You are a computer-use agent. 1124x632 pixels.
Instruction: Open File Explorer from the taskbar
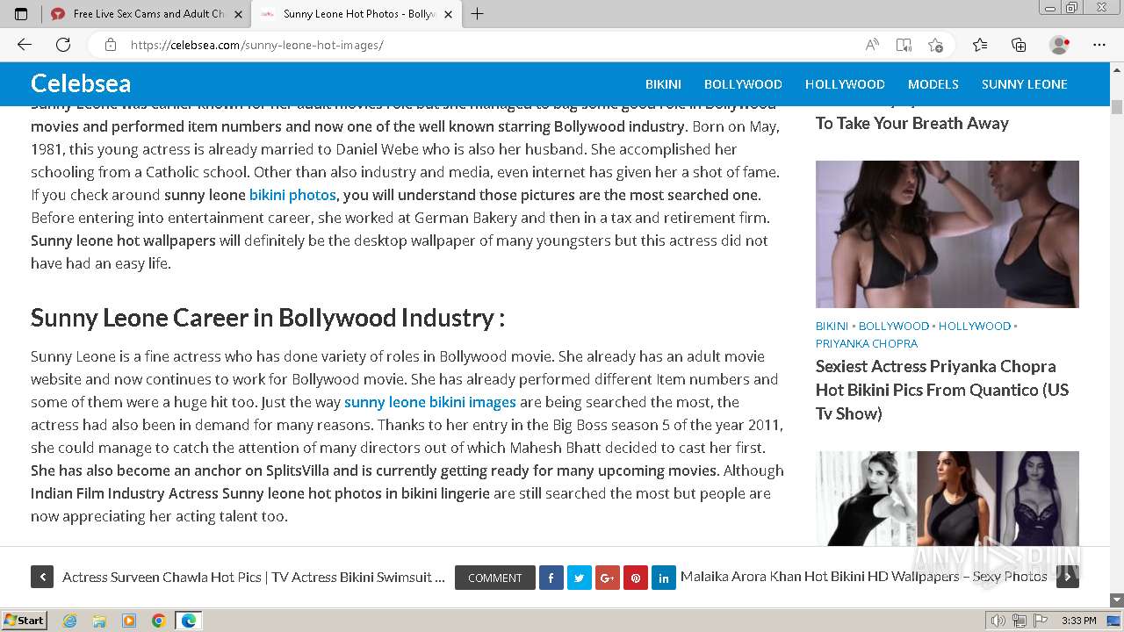(99, 621)
